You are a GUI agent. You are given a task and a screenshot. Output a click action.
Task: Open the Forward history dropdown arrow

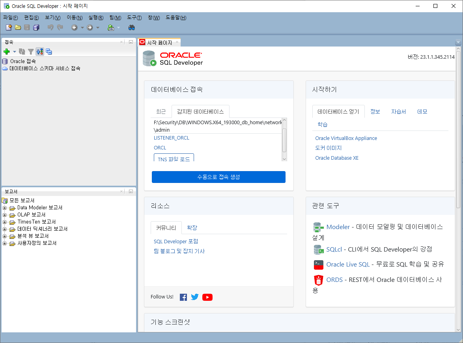tap(98, 28)
